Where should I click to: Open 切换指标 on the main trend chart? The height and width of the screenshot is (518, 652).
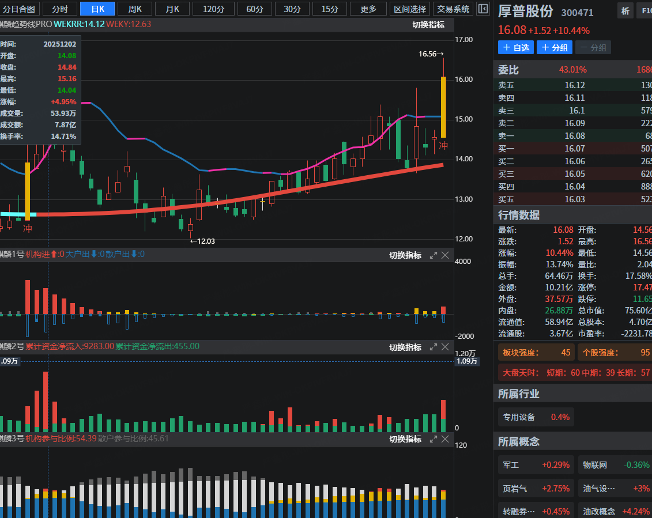428,24
